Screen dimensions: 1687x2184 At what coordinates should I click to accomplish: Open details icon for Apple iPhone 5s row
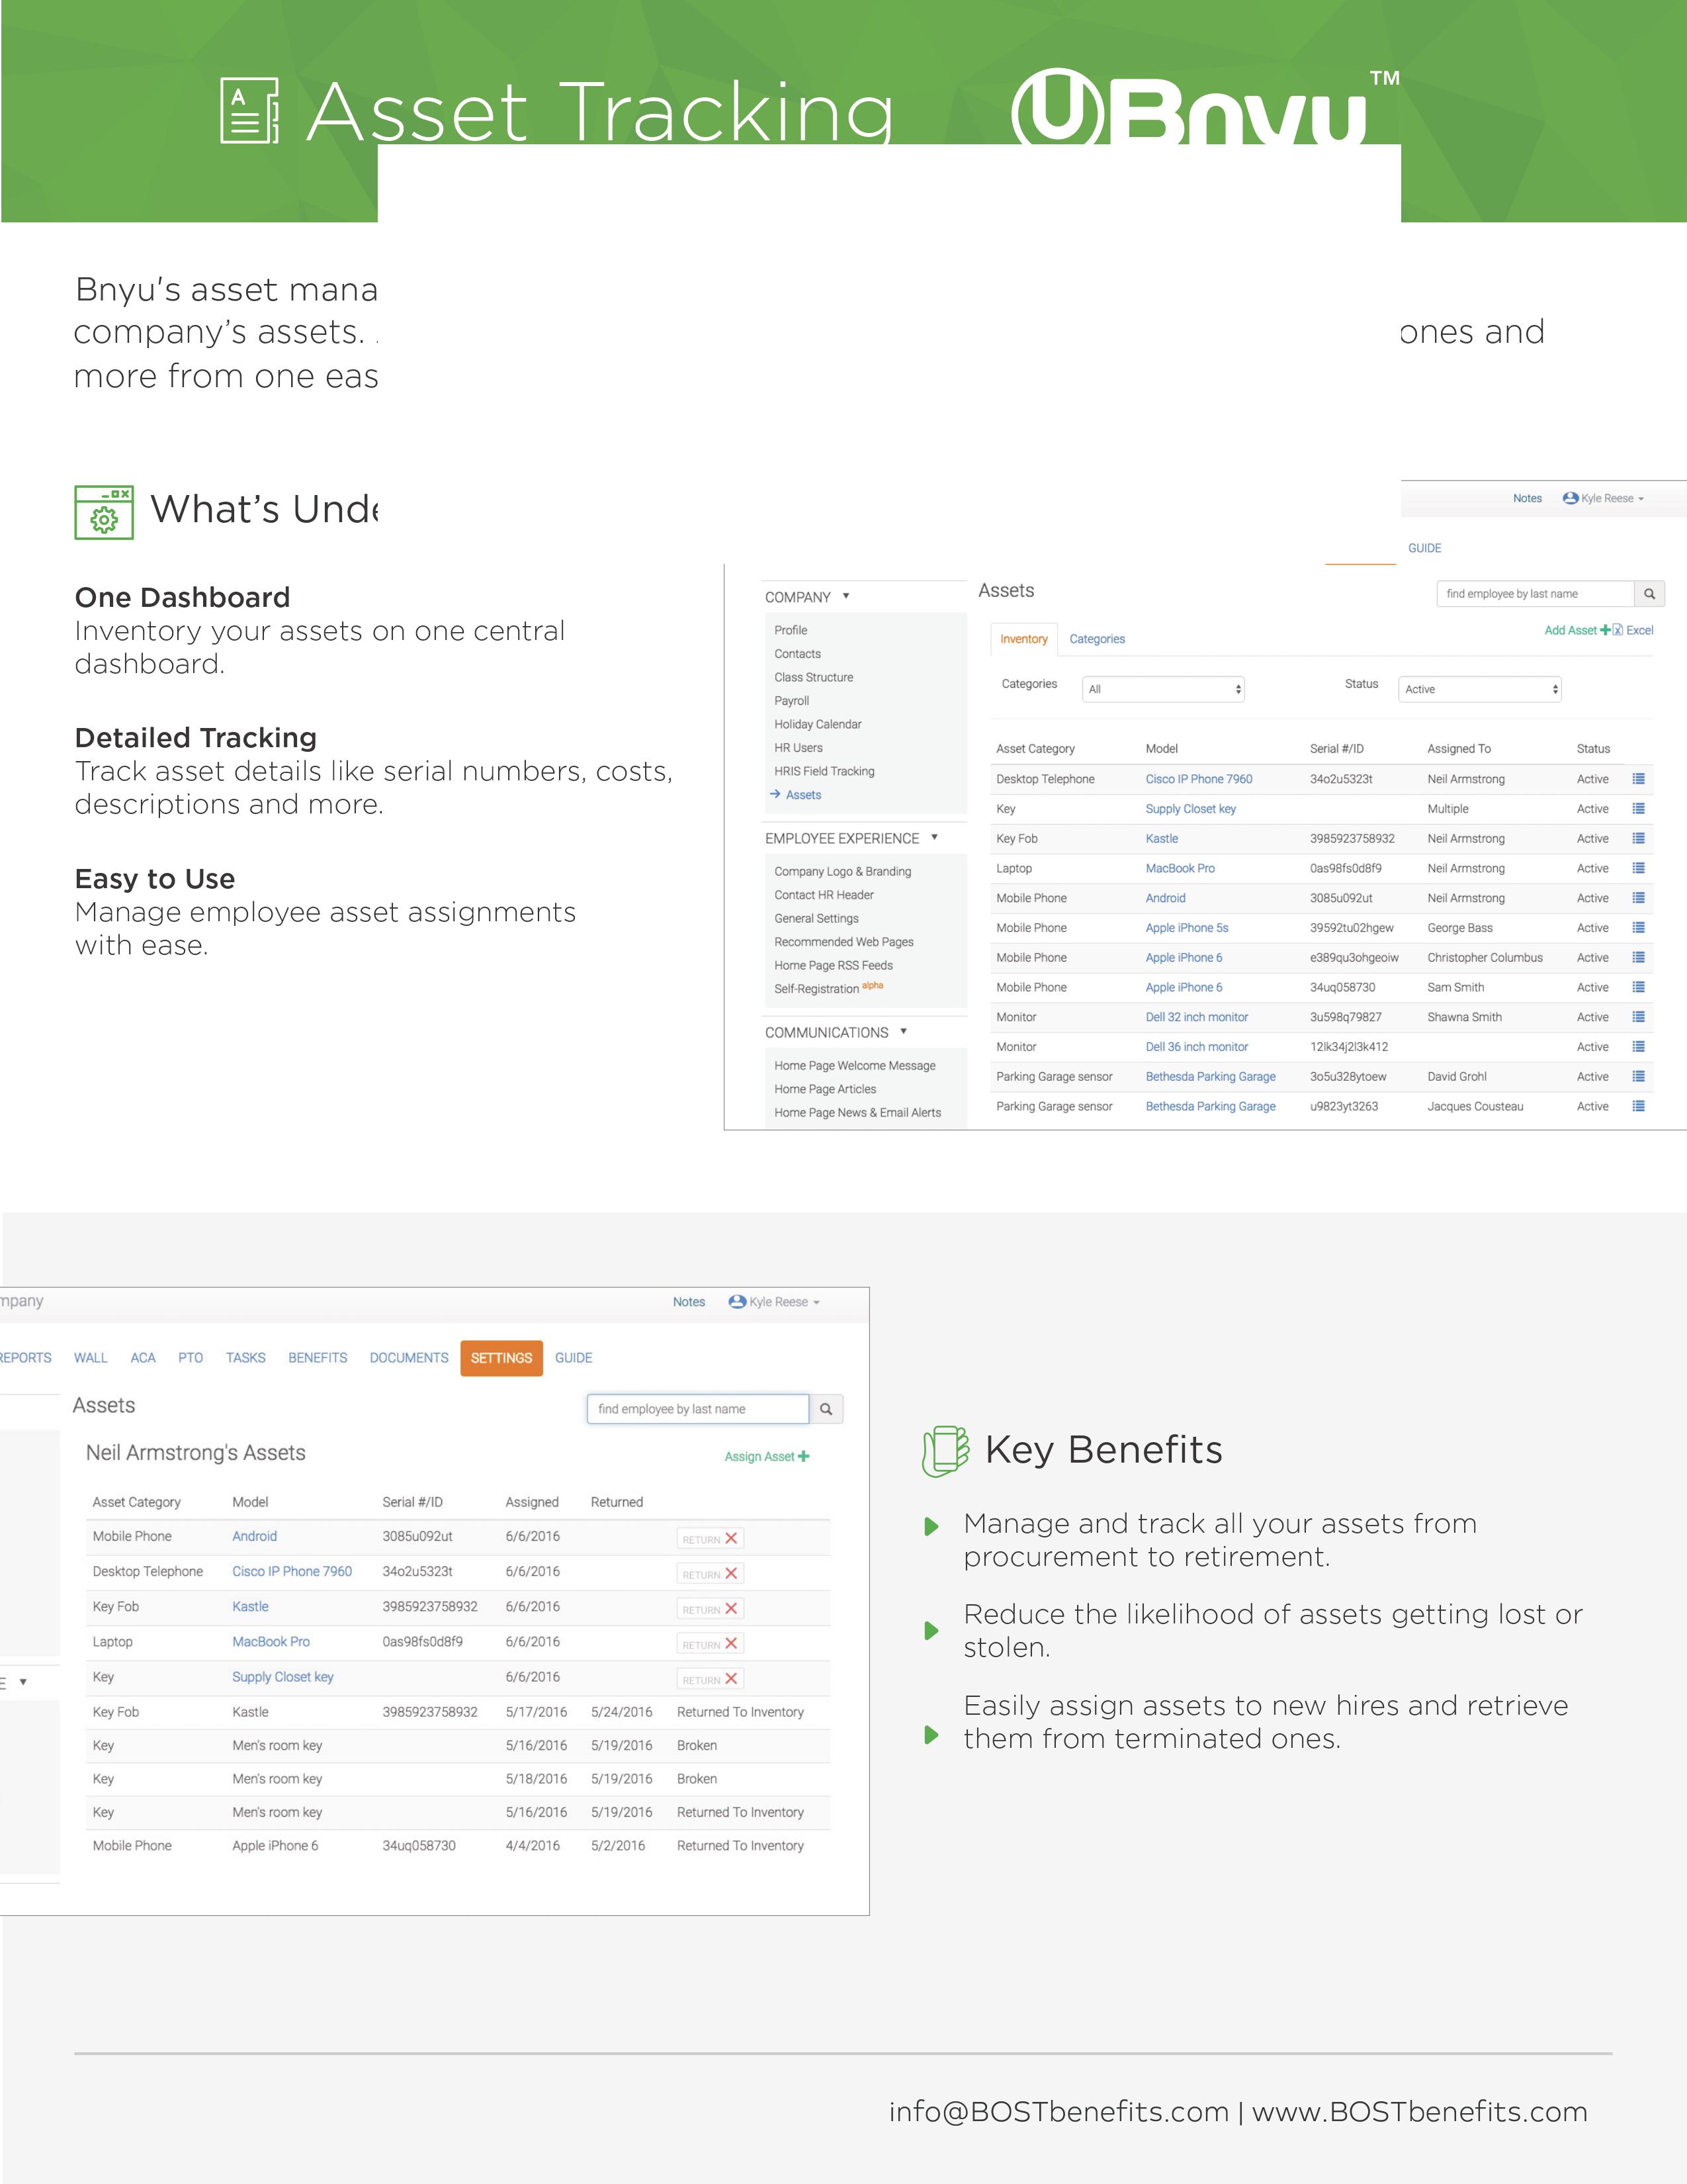(x=1638, y=927)
